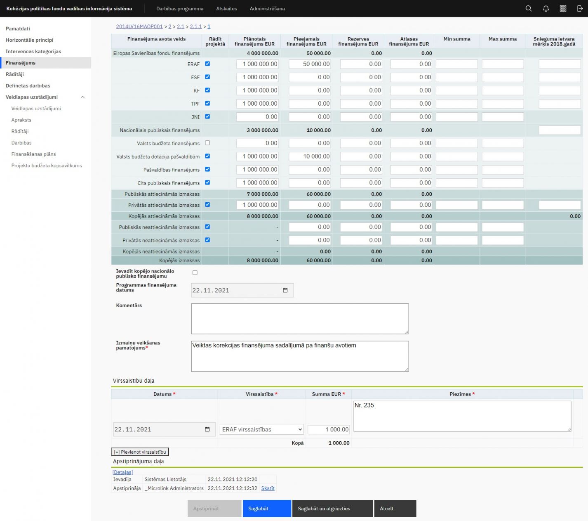Open the ERAF virssaistības dropdown

261,429
